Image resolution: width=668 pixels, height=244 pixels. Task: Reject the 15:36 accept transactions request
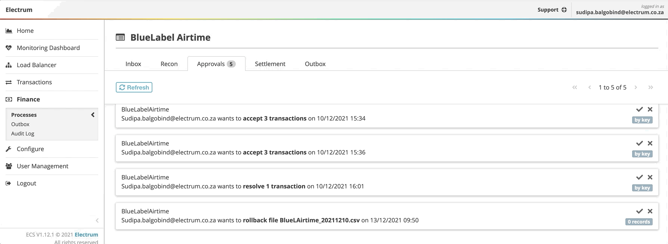[650, 143]
